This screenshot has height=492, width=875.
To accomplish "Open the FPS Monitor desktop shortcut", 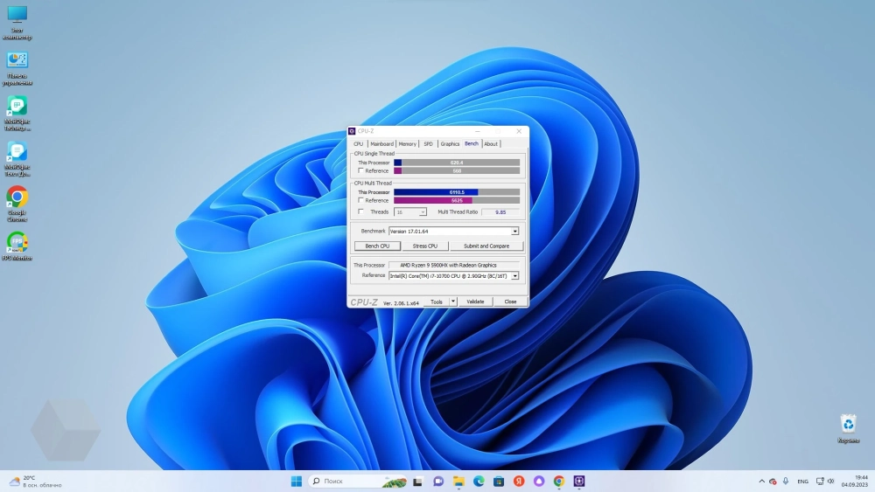I will click(x=17, y=242).
